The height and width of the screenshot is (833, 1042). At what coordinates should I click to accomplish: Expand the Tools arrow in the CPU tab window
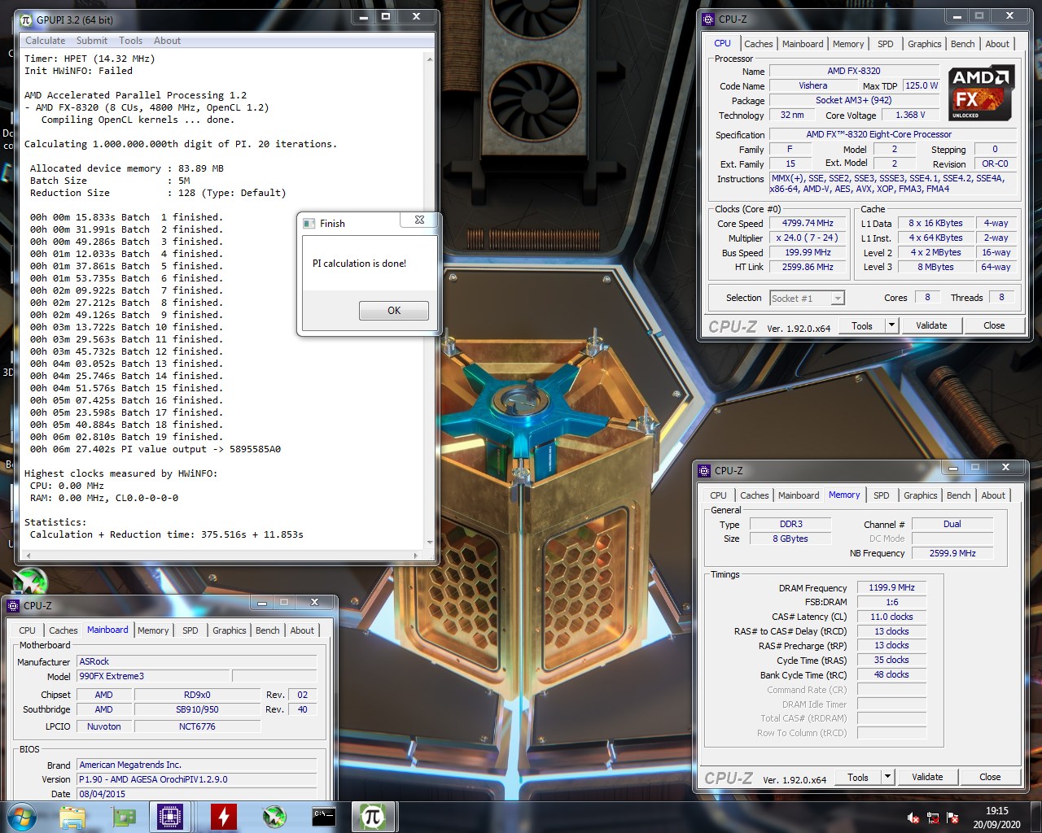pyautogui.click(x=891, y=325)
